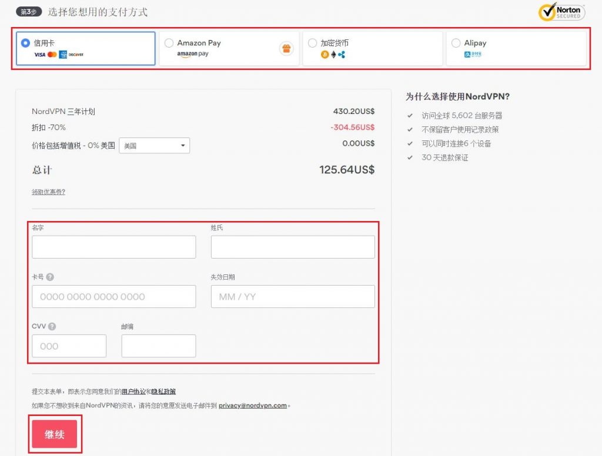This screenshot has height=456, width=602.
Task: Click the 30 天退款保证 item
Action: pyautogui.click(x=445, y=157)
